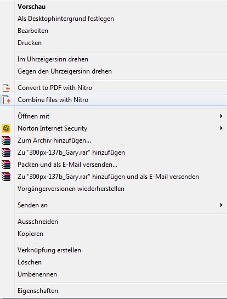The height and width of the screenshot is (299, 227).
Task: Choose Kopieren menu entry
Action: (30, 234)
